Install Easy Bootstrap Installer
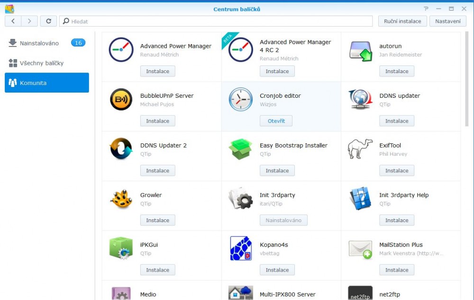Image resolution: width=474 pixels, height=300 pixels. [x=277, y=170]
